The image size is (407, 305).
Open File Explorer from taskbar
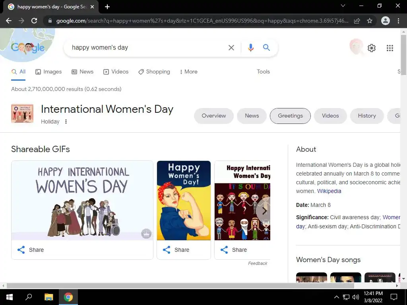48,297
